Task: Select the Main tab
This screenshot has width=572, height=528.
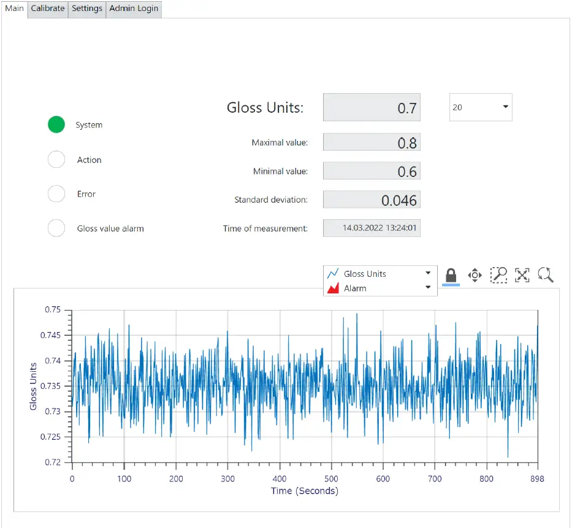Action: click(14, 9)
